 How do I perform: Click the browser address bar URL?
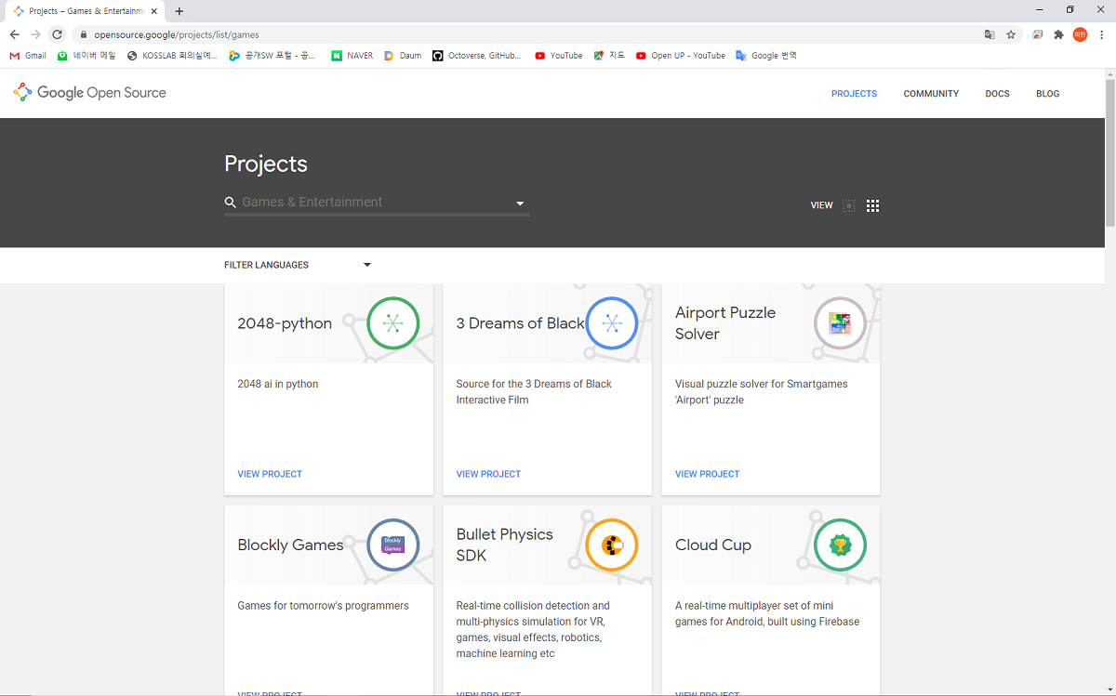point(177,34)
